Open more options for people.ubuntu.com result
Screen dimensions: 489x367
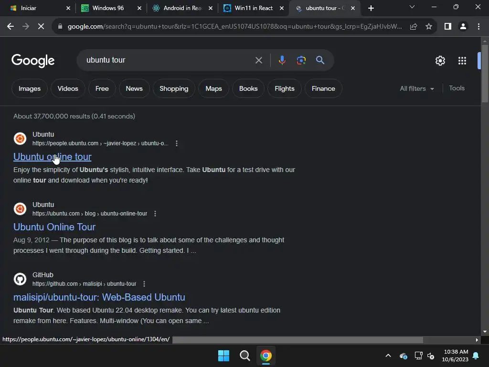[177, 143]
